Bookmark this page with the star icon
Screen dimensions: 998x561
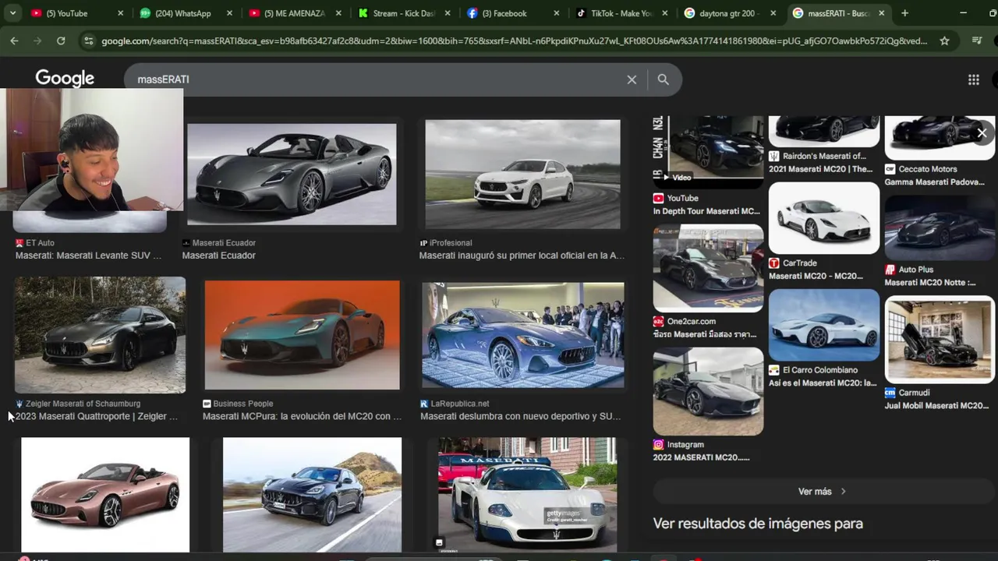(944, 41)
